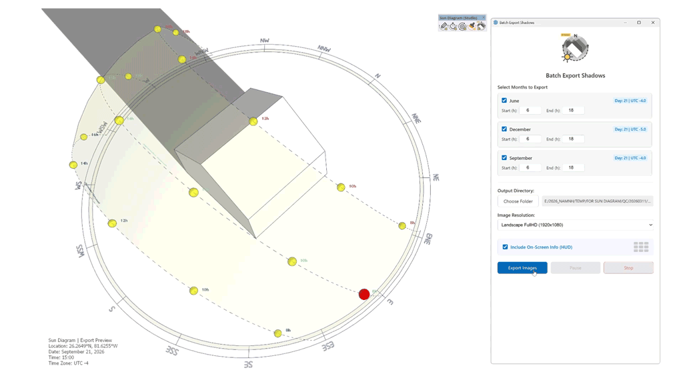Open the Image Resolution dropdown

click(x=576, y=225)
